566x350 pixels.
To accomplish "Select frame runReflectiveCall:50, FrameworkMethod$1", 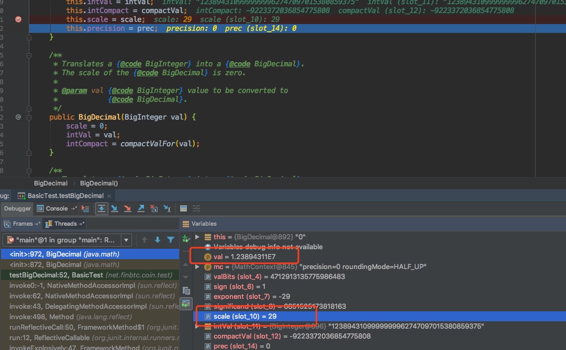I will coord(90,328).
